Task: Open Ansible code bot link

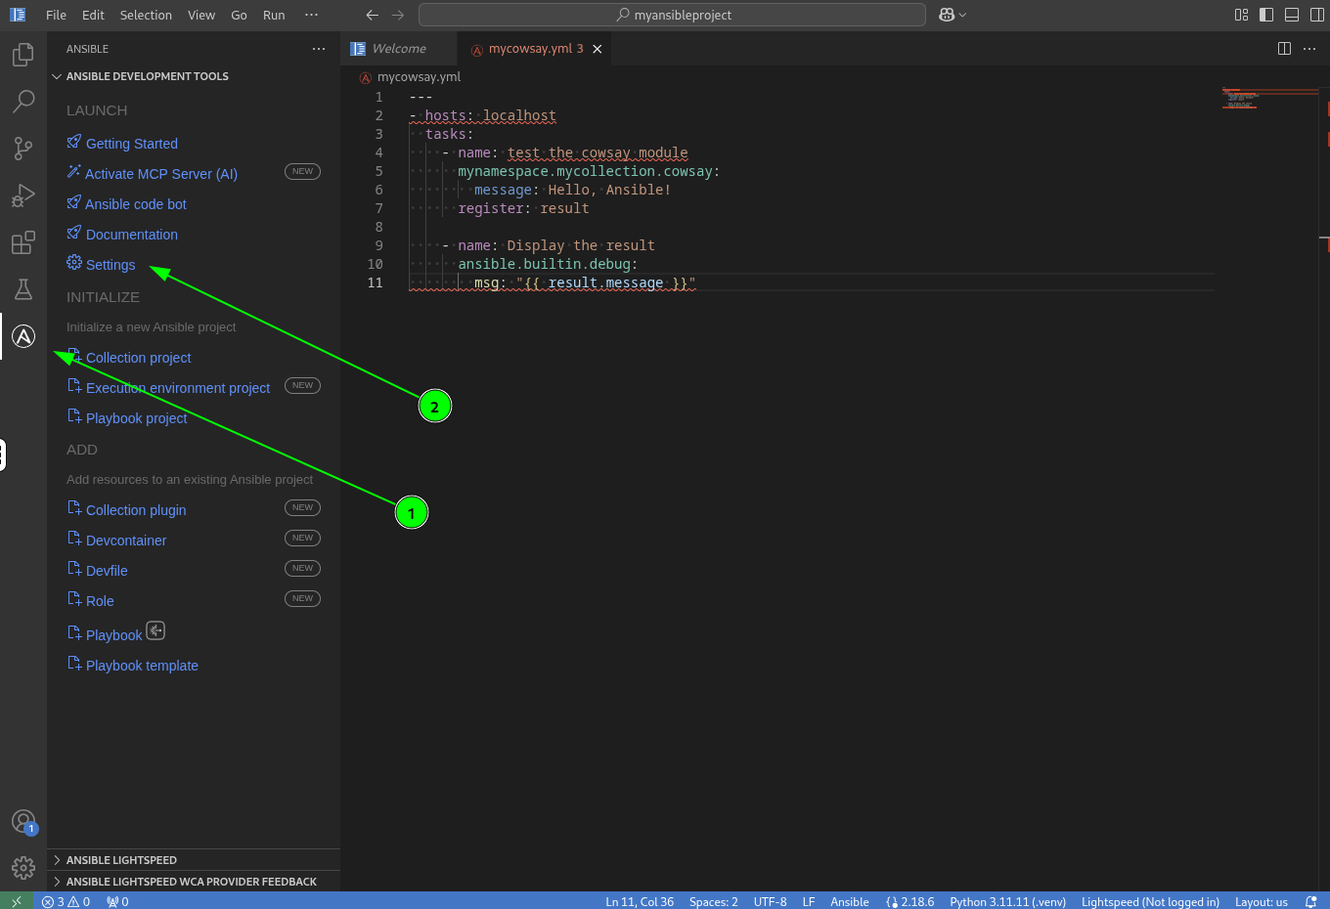Action: point(136,204)
